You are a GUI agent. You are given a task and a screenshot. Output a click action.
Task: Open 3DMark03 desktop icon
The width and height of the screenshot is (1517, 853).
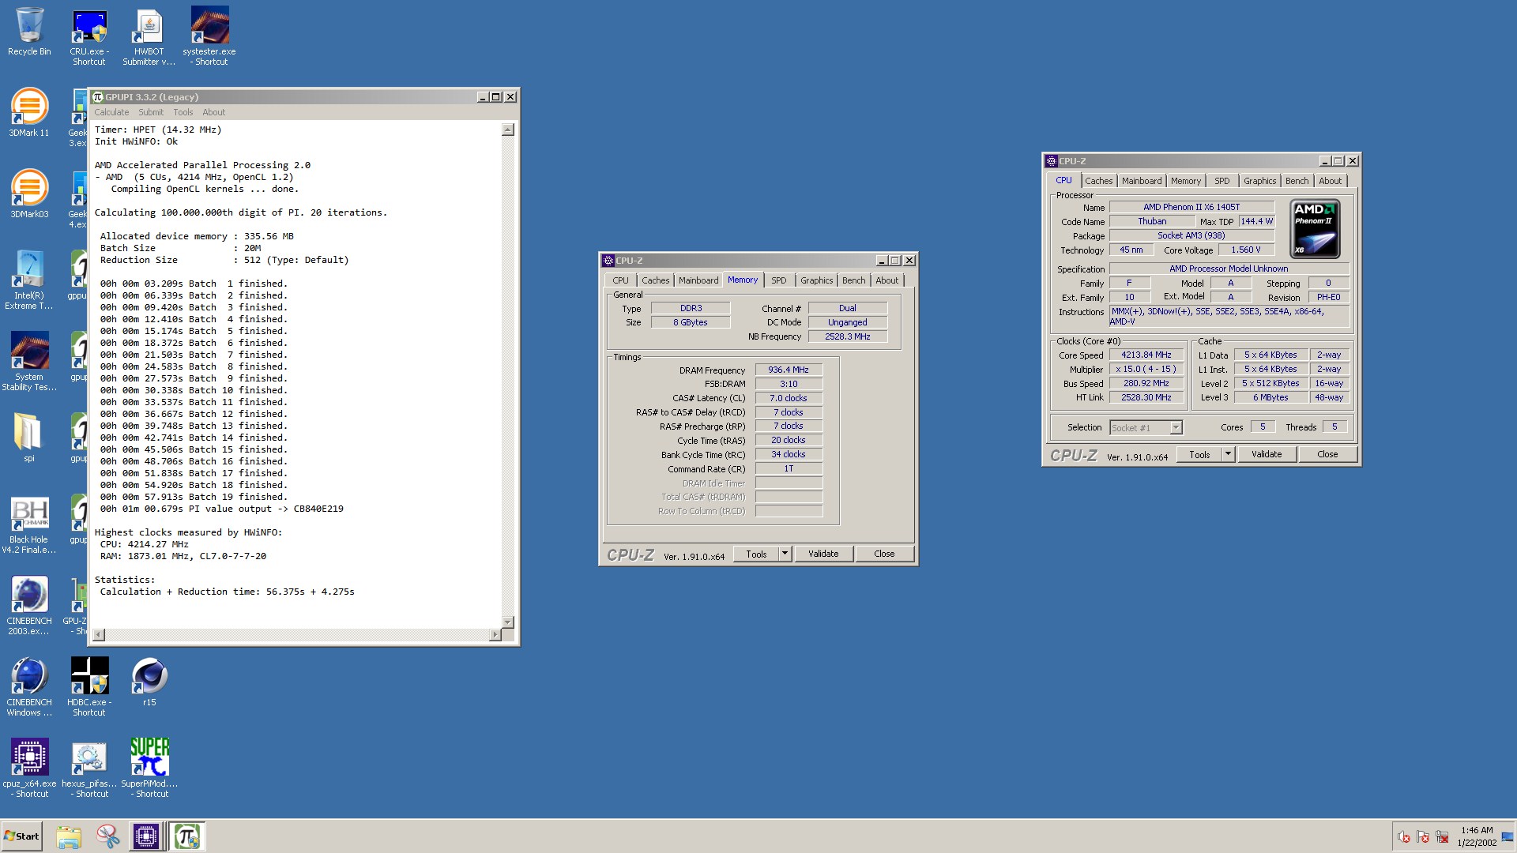pos(29,194)
